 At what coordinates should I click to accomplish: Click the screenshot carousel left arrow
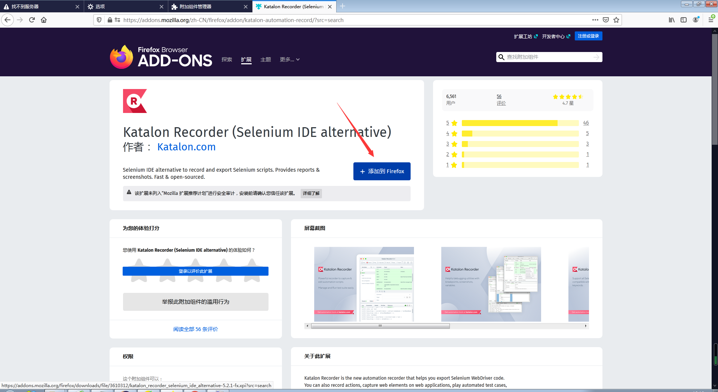pos(307,326)
